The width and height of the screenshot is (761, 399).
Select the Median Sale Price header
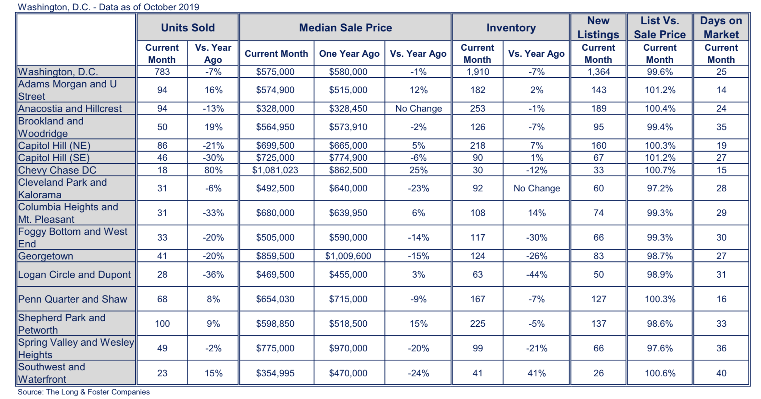tap(345, 28)
